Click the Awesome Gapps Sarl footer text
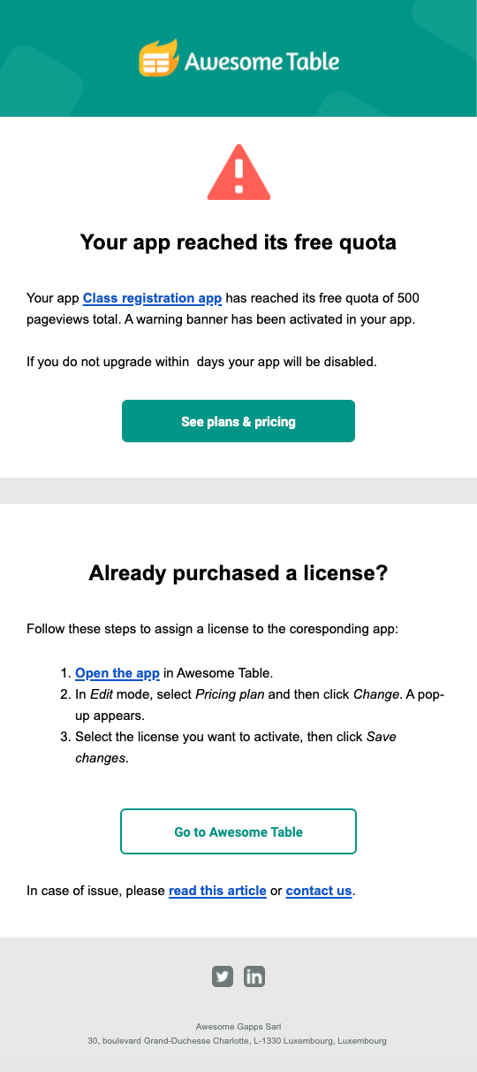477x1072 pixels. point(238,1026)
